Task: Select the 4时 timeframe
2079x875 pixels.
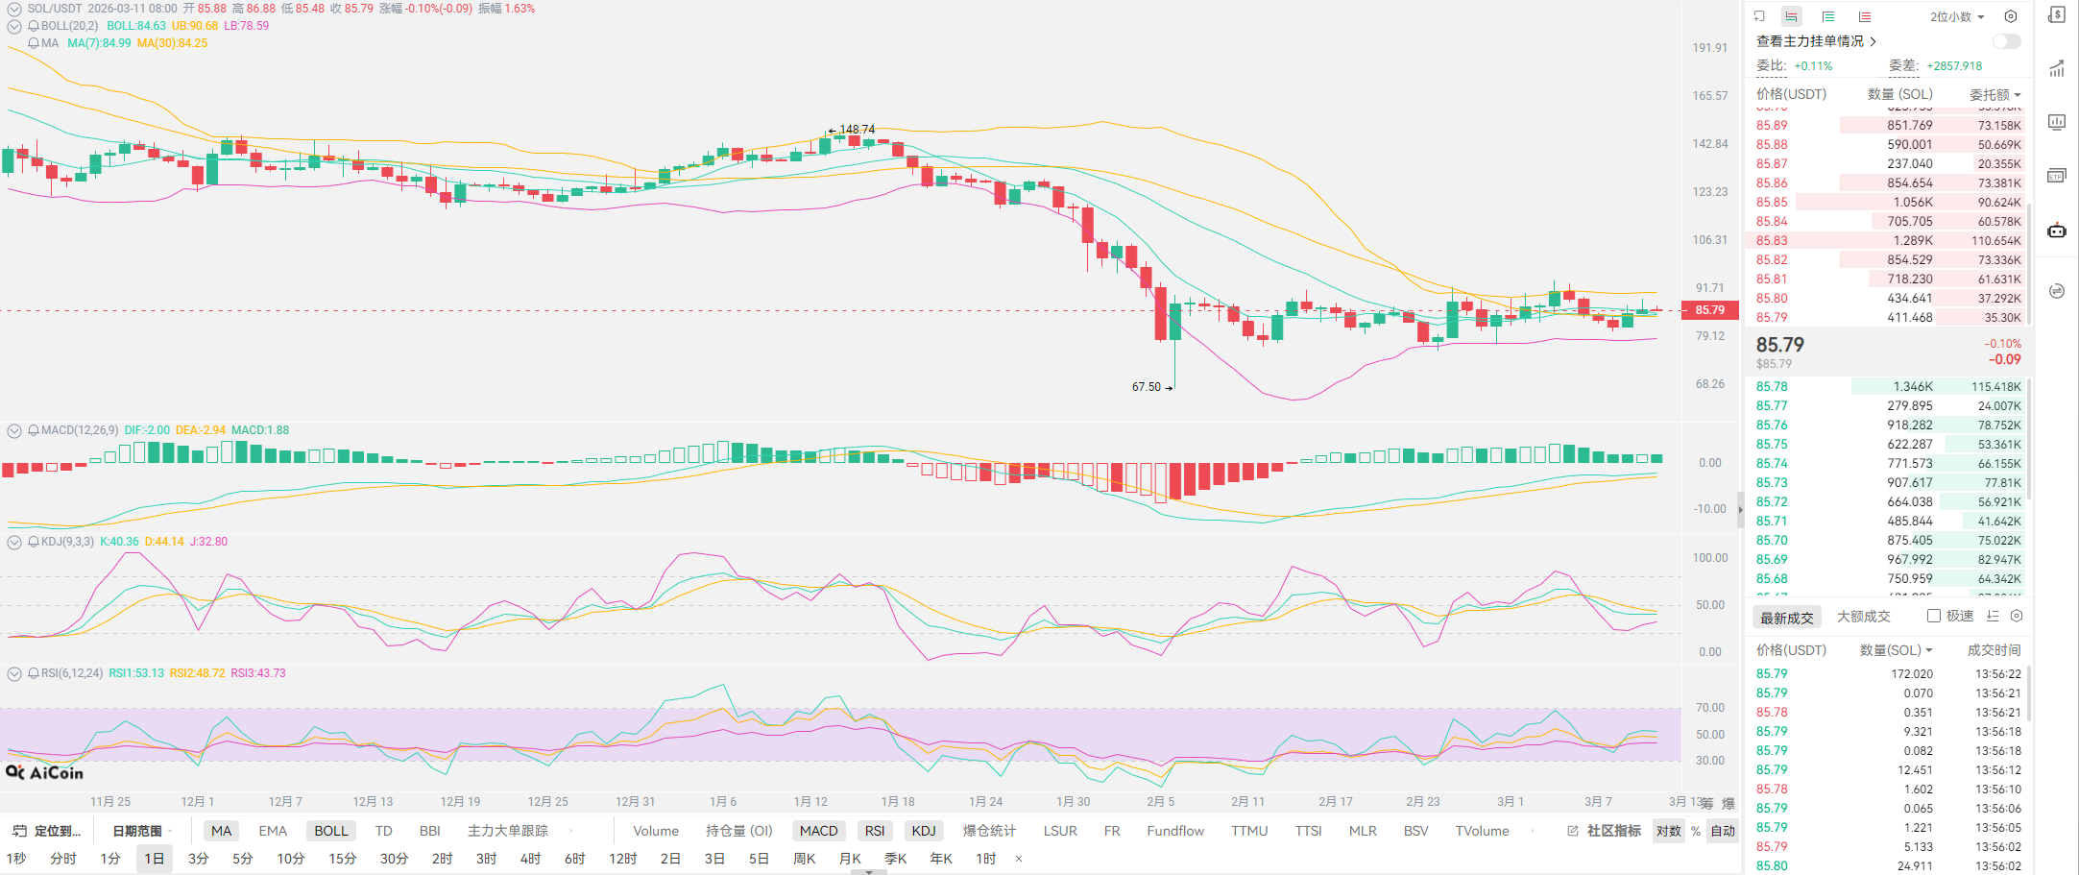Action: pyautogui.click(x=530, y=859)
